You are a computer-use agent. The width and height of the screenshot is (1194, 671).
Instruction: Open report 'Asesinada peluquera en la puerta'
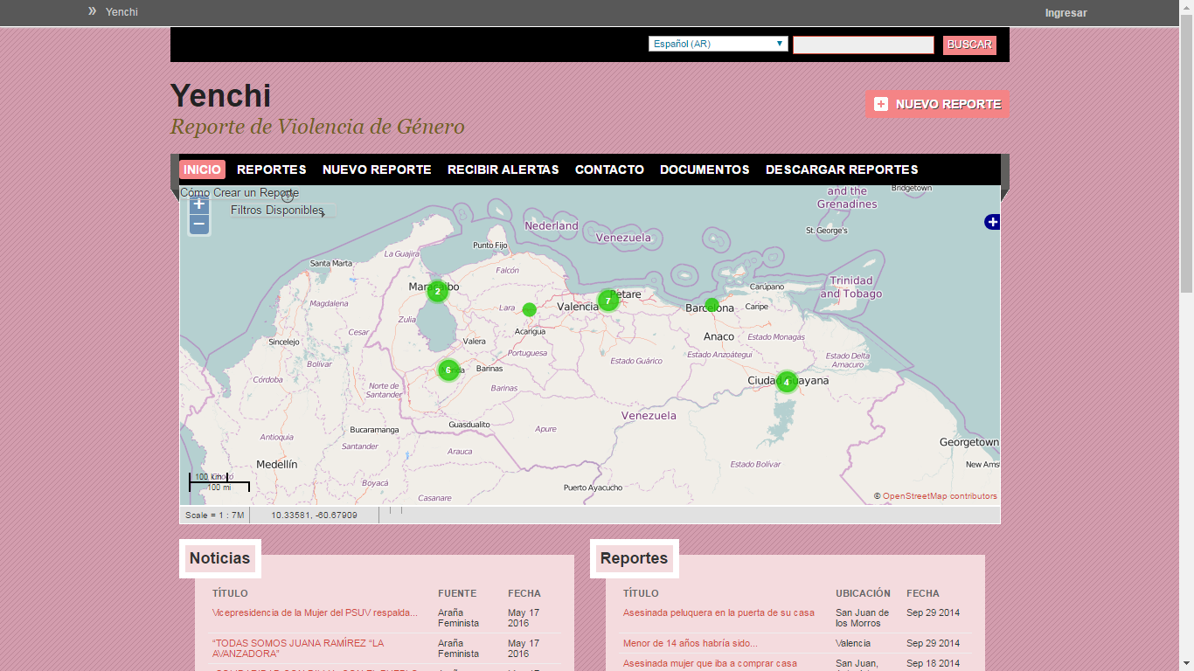[x=718, y=612]
